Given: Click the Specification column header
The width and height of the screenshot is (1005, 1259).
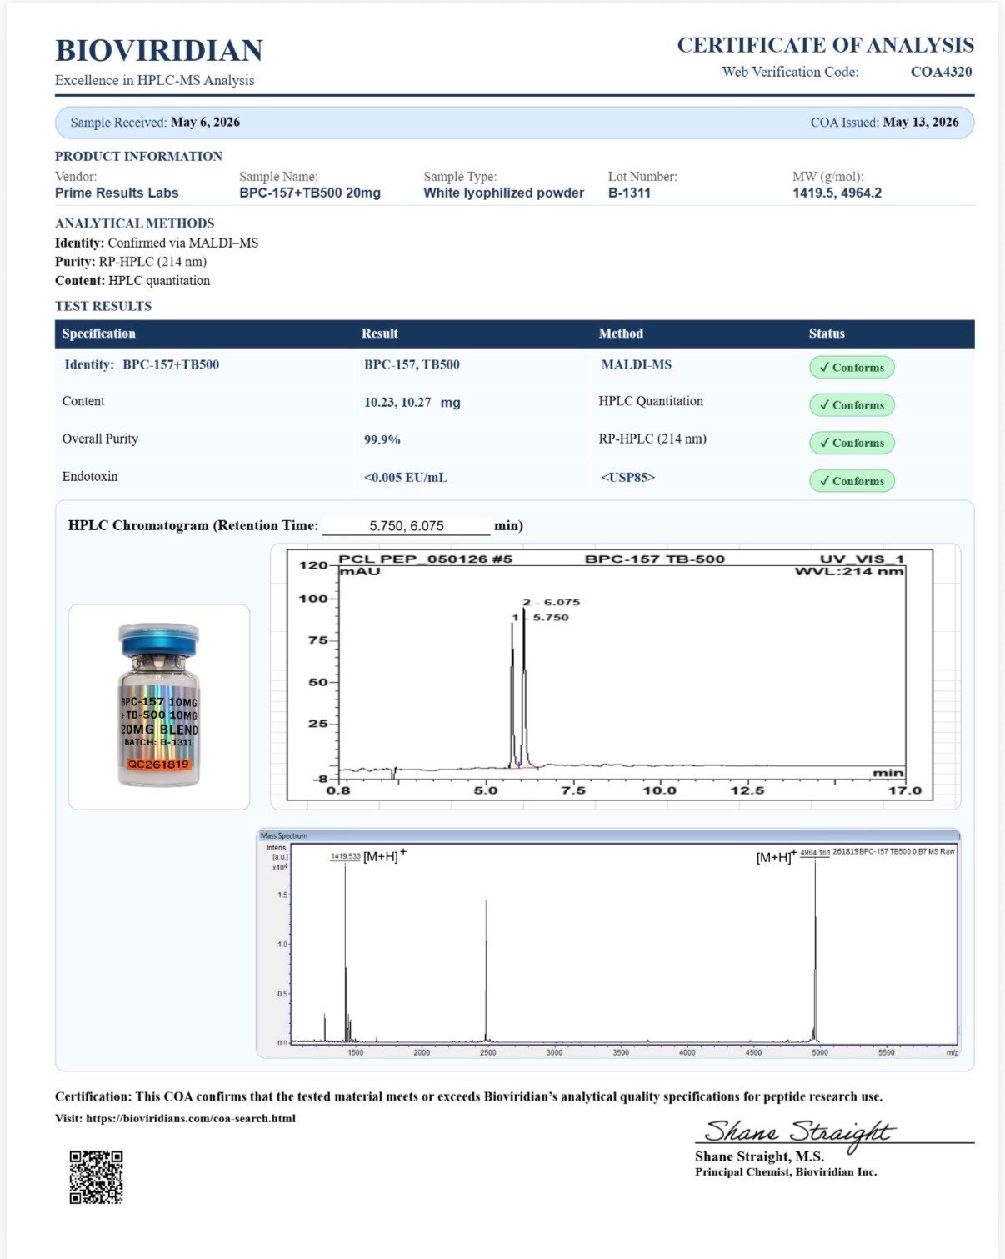Looking at the screenshot, I should (x=98, y=334).
